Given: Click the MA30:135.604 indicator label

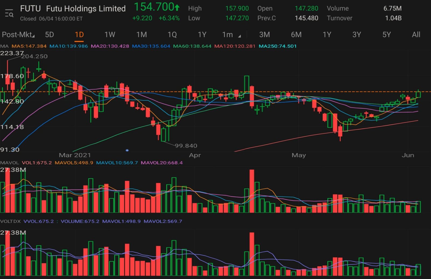Looking at the screenshot, I should 151,46.
